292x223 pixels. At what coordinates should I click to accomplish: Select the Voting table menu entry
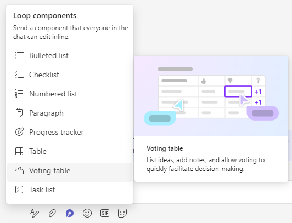click(70, 170)
